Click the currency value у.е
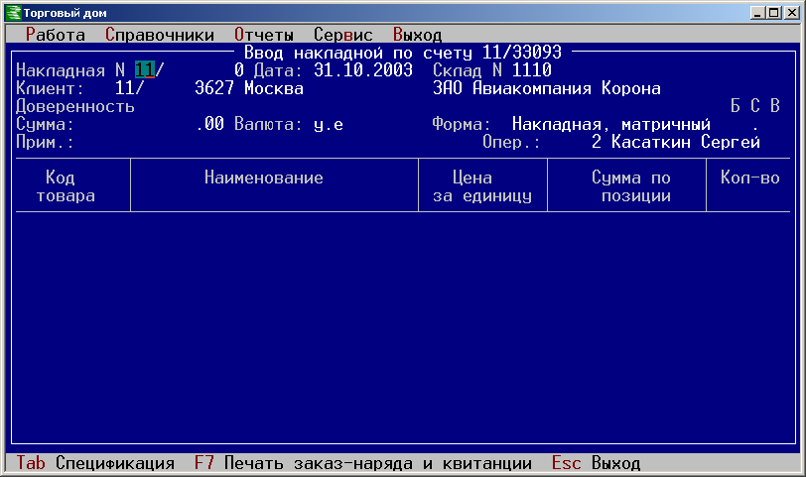Image resolution: width=806 pixels, height=477 pixels. point(329,124)
